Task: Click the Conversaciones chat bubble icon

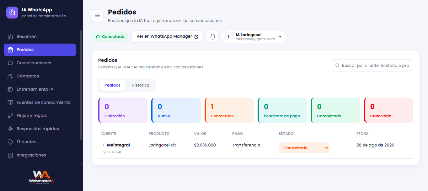Action: tap(10, 63)
